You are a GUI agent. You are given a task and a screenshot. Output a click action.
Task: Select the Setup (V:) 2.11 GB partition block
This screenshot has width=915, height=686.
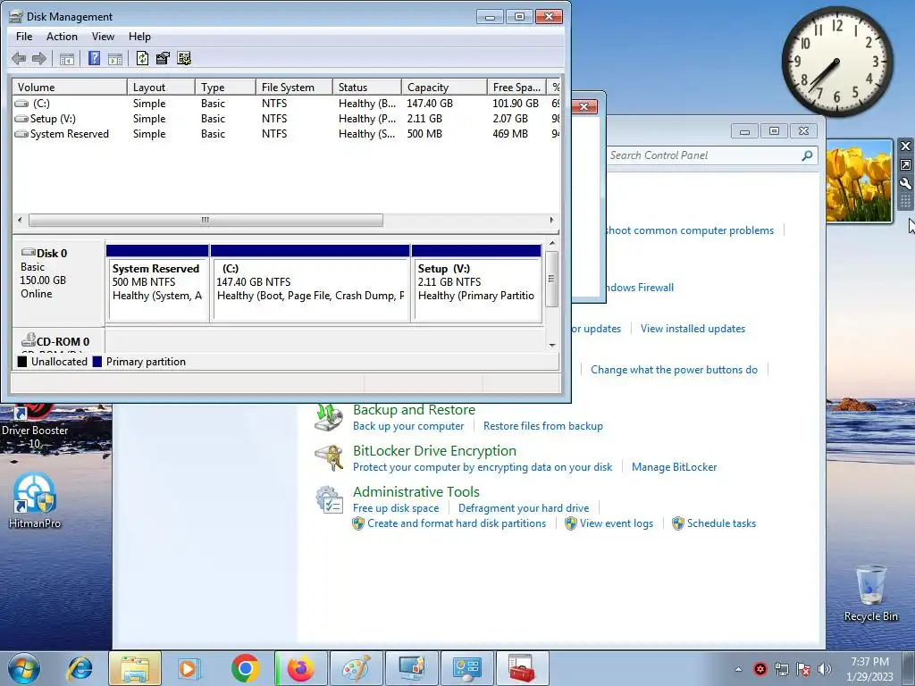point(477,283)
